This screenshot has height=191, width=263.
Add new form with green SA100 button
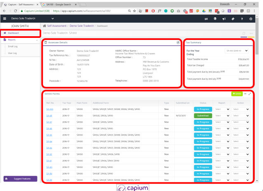(237, 94)
